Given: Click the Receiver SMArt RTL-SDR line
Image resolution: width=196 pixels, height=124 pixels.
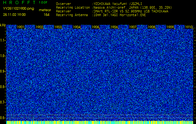Looking at the screenshot, I should (x=131, y=11).
